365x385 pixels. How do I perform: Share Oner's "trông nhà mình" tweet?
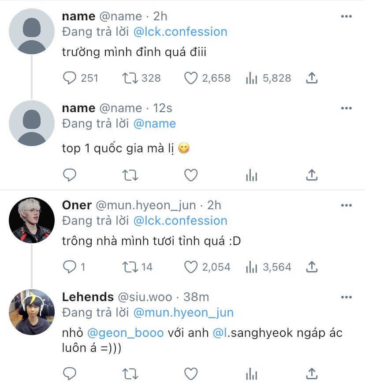tap(312, 267)
